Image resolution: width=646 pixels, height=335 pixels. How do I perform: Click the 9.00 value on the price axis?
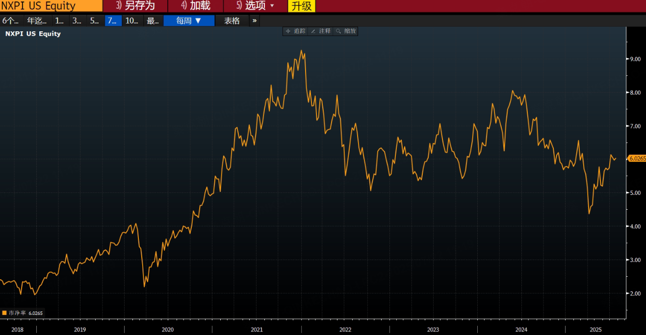pyautogui.click(x=635, y=59)
